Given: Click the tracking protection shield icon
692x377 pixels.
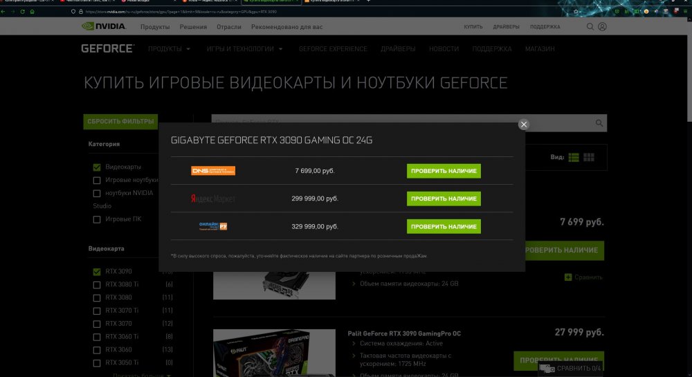Looking at the screenshot, I should 73,12.
